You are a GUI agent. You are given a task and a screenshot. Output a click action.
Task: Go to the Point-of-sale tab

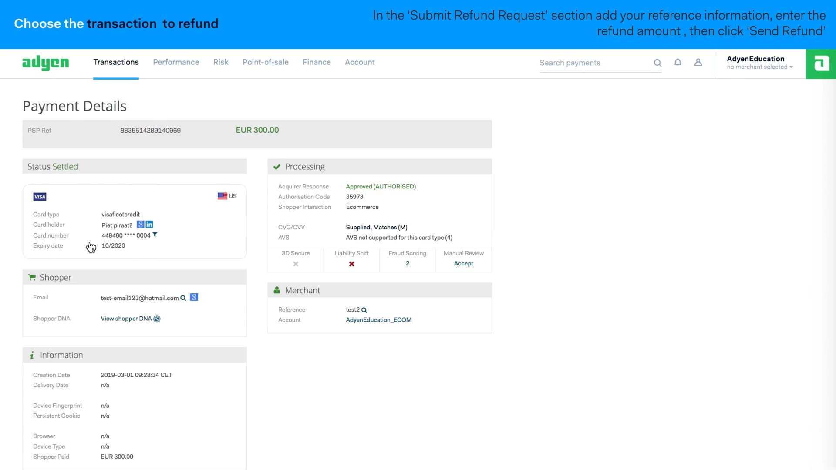click(266, 62)
